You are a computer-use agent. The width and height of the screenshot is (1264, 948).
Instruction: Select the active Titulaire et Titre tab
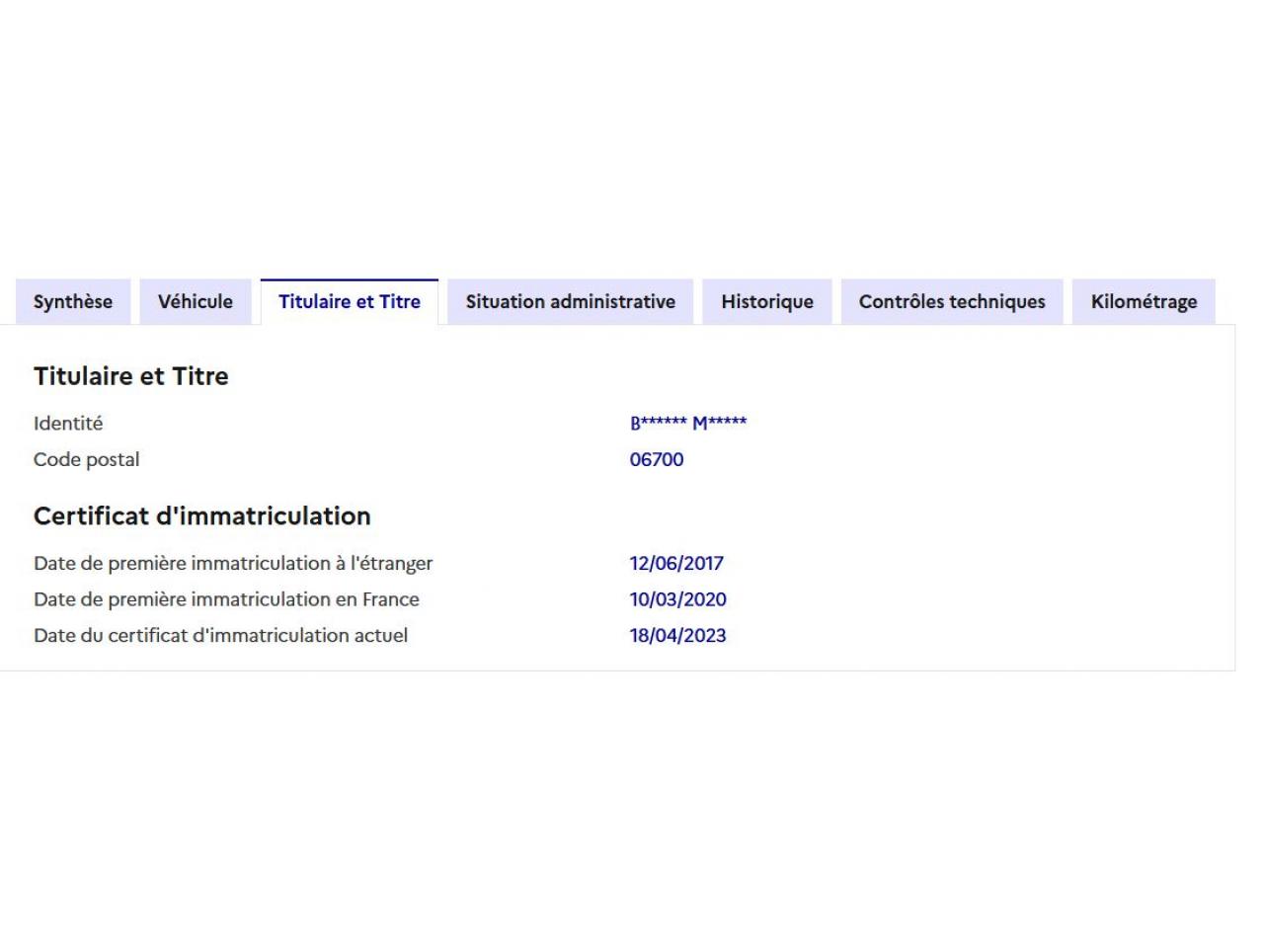(350, 302)
